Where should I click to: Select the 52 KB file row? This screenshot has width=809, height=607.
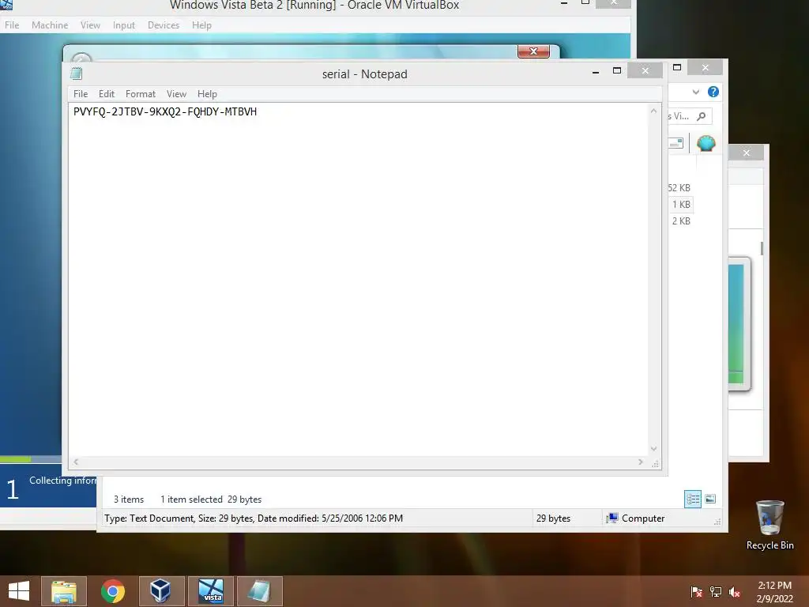679,188
